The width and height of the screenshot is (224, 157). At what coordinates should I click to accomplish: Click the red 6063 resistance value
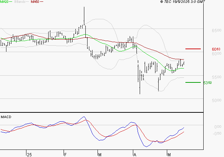pyautogui.click(x=216, y=49)
